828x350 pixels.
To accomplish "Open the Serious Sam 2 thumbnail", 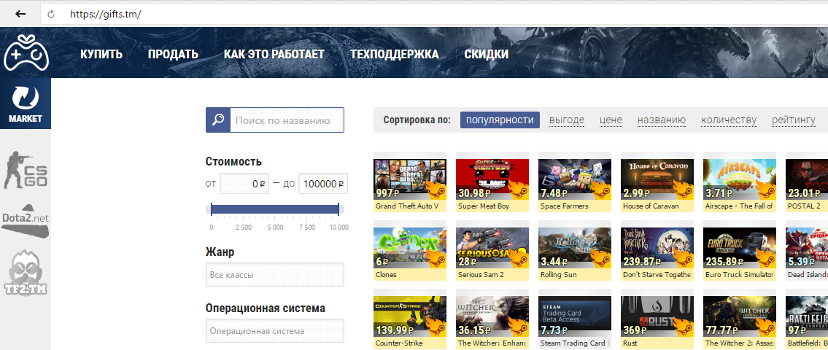I will (492, 248).
